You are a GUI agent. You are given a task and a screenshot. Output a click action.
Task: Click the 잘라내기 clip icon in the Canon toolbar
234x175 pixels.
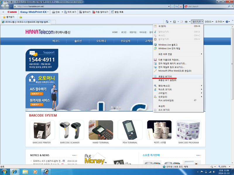[80, 12]
